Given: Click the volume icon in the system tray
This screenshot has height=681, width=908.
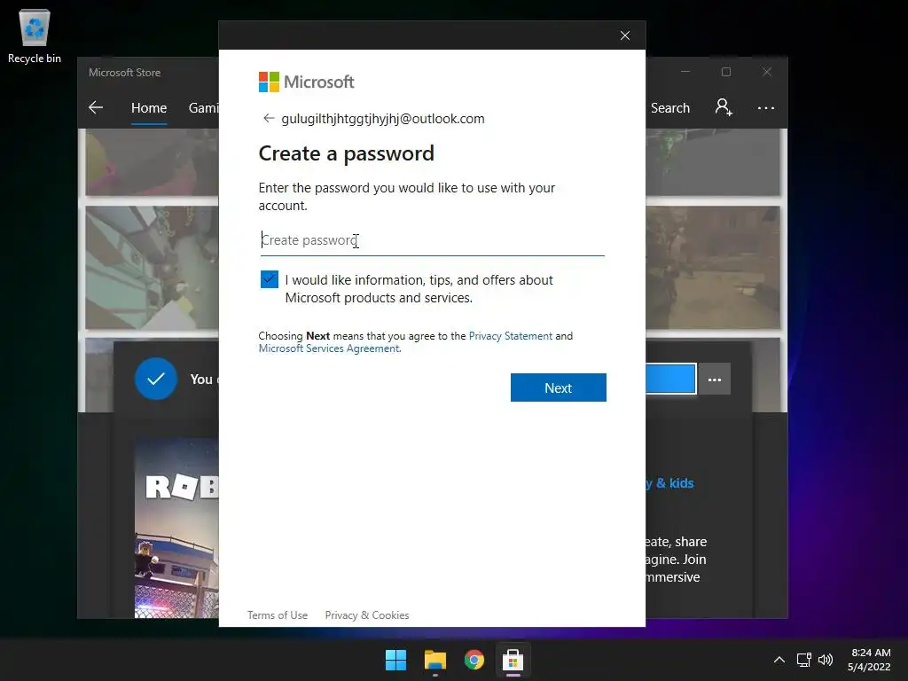Looking at the screenshot, I should (826, 660).
